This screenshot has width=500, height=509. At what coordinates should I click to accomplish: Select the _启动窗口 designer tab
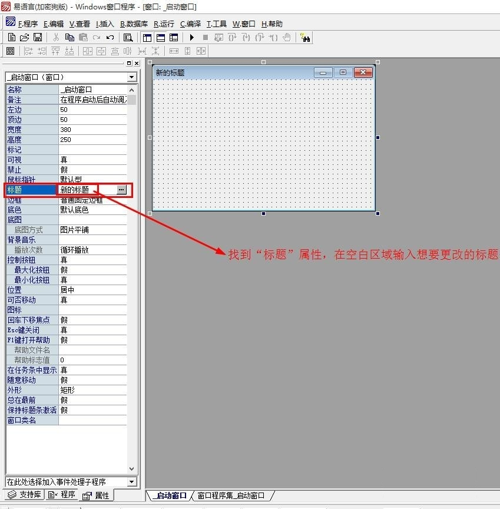170,495
